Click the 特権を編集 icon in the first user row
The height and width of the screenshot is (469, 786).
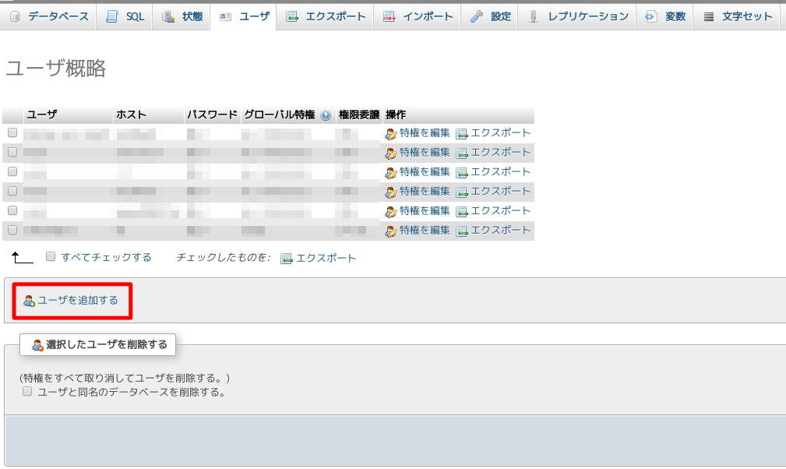coord(391,134)
